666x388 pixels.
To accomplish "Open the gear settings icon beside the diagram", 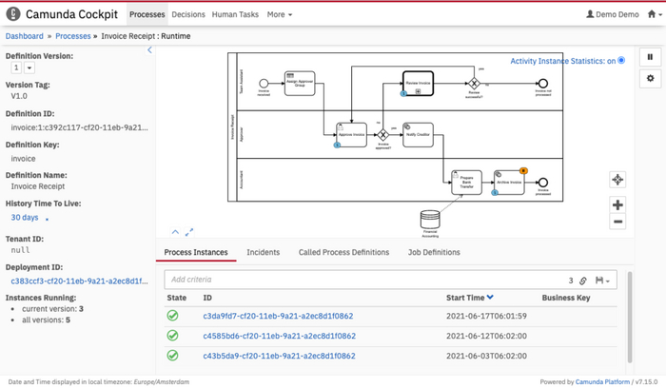I will [650, 79].
